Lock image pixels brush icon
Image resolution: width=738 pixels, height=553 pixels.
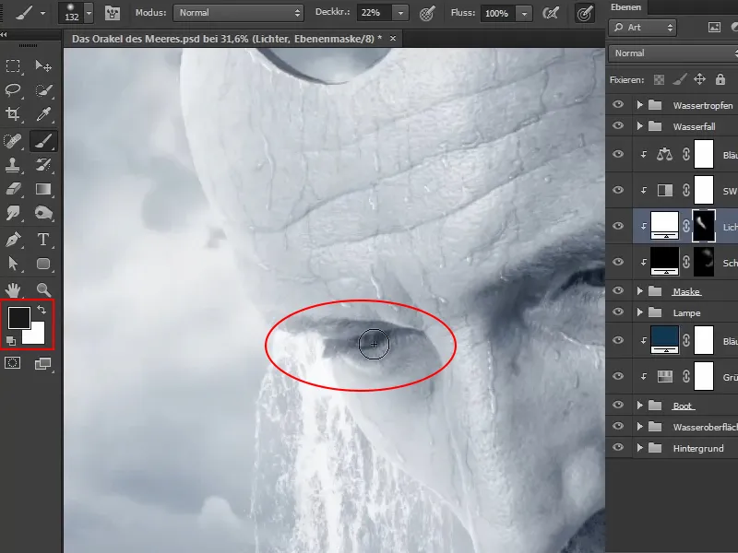pos(679,79)
